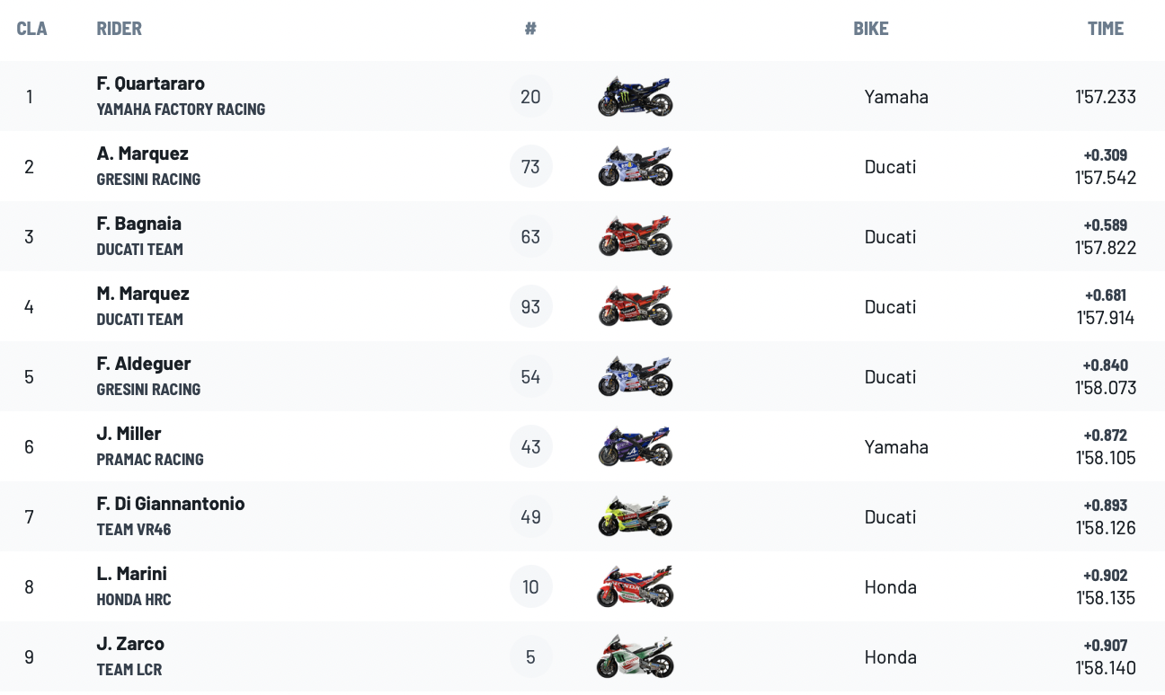Click Di Giannantonio's VR46 bike image
The height and width of the screenshot is (695, 1165).
[x=635, y=516]
